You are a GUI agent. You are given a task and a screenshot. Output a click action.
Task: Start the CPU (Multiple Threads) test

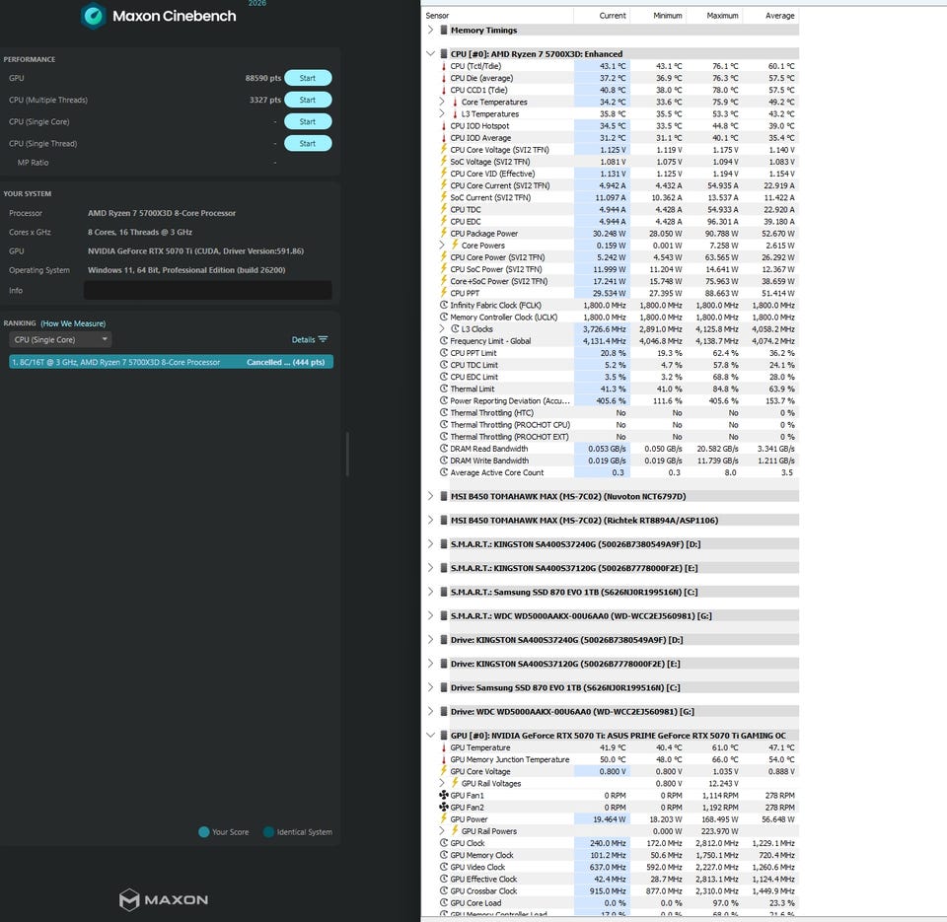click(x=308, y=100)
